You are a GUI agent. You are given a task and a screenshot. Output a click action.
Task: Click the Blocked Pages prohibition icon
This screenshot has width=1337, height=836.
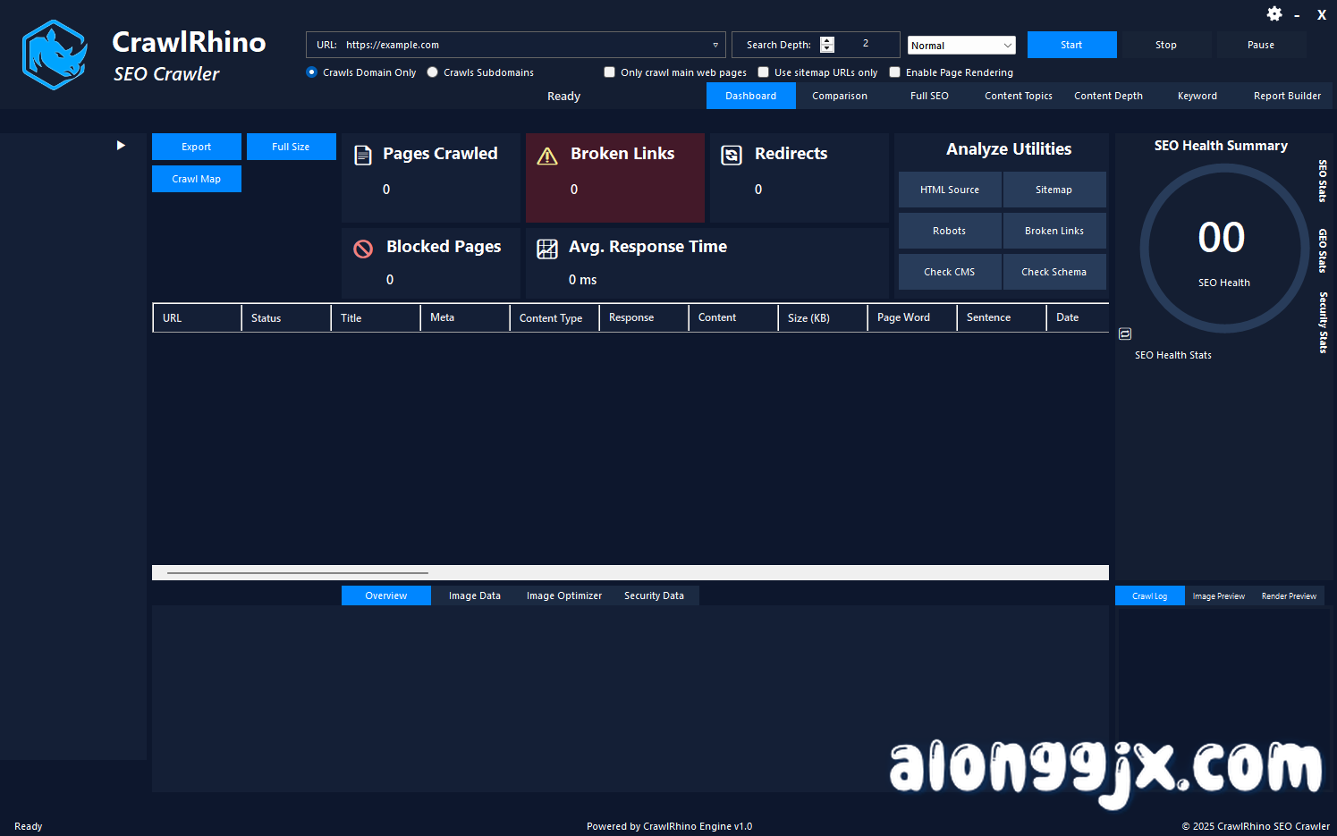(363, 249)
